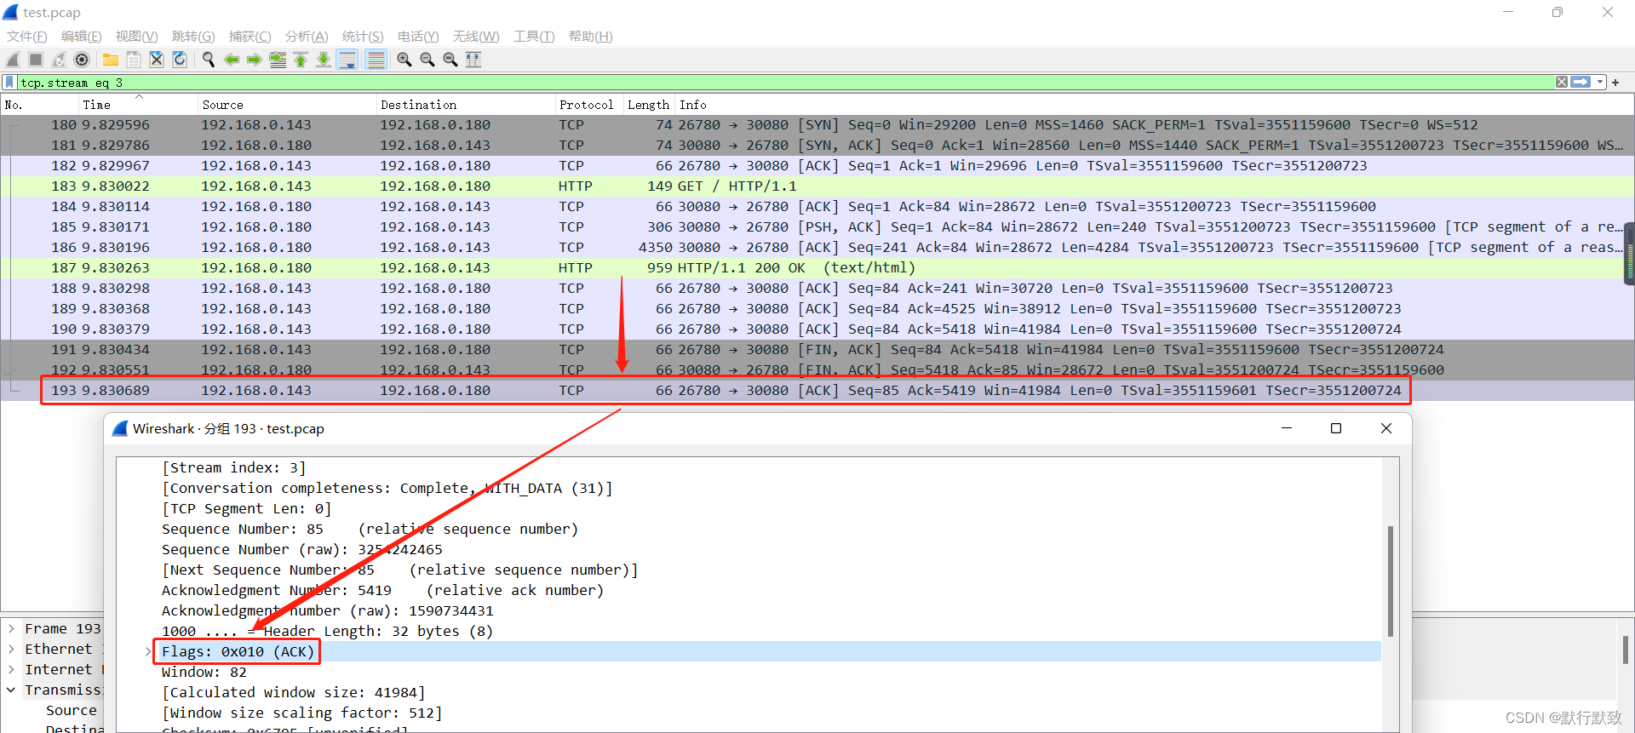
Task: Open the 无线(W) menu
Action: click(476, 37)
